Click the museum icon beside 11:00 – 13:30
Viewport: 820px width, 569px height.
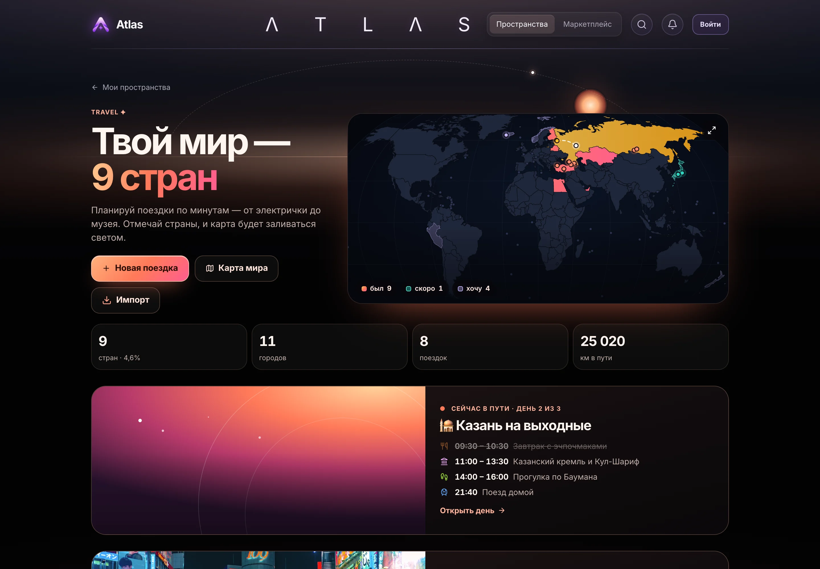pos(444,461)
